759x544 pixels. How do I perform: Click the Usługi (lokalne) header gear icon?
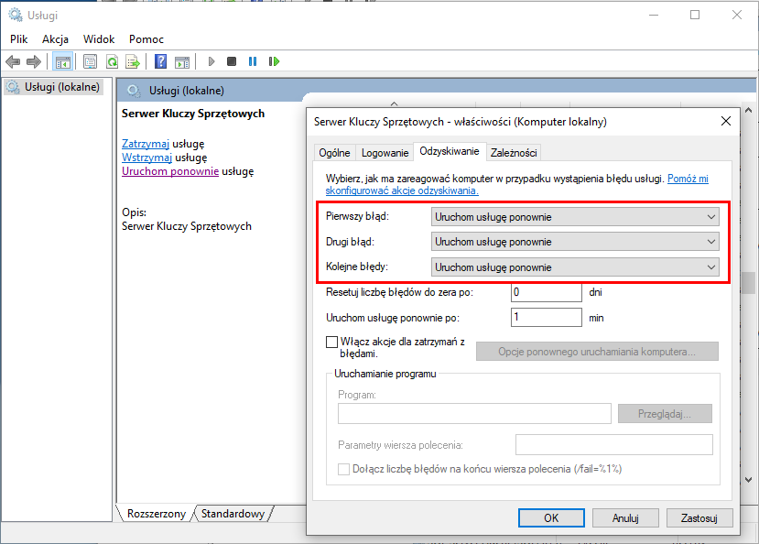tap(134, 91)
